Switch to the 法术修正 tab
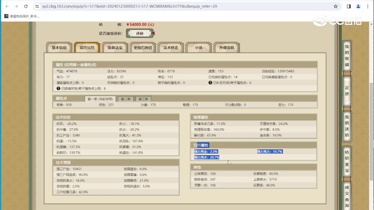The image size is (374, 210). click(x=171, y=48)
